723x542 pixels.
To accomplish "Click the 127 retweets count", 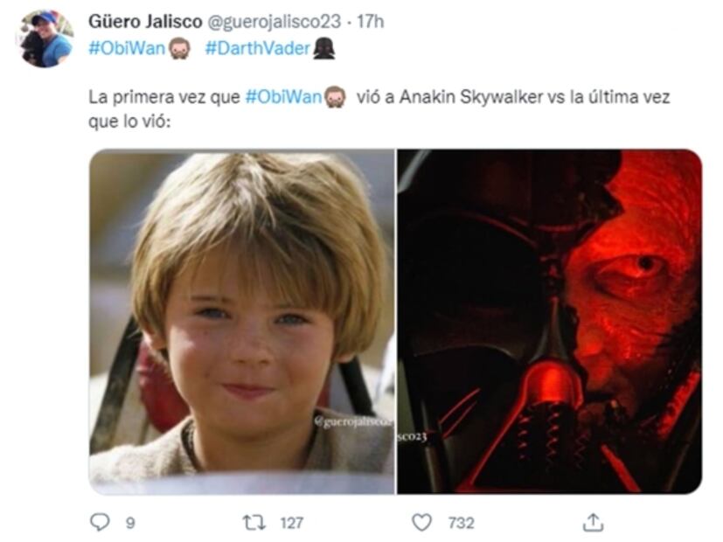I will tap(292, 523).
